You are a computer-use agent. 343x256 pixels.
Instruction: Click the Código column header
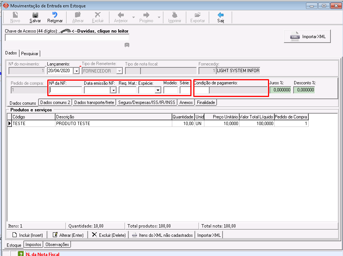(x=34, y=117)
